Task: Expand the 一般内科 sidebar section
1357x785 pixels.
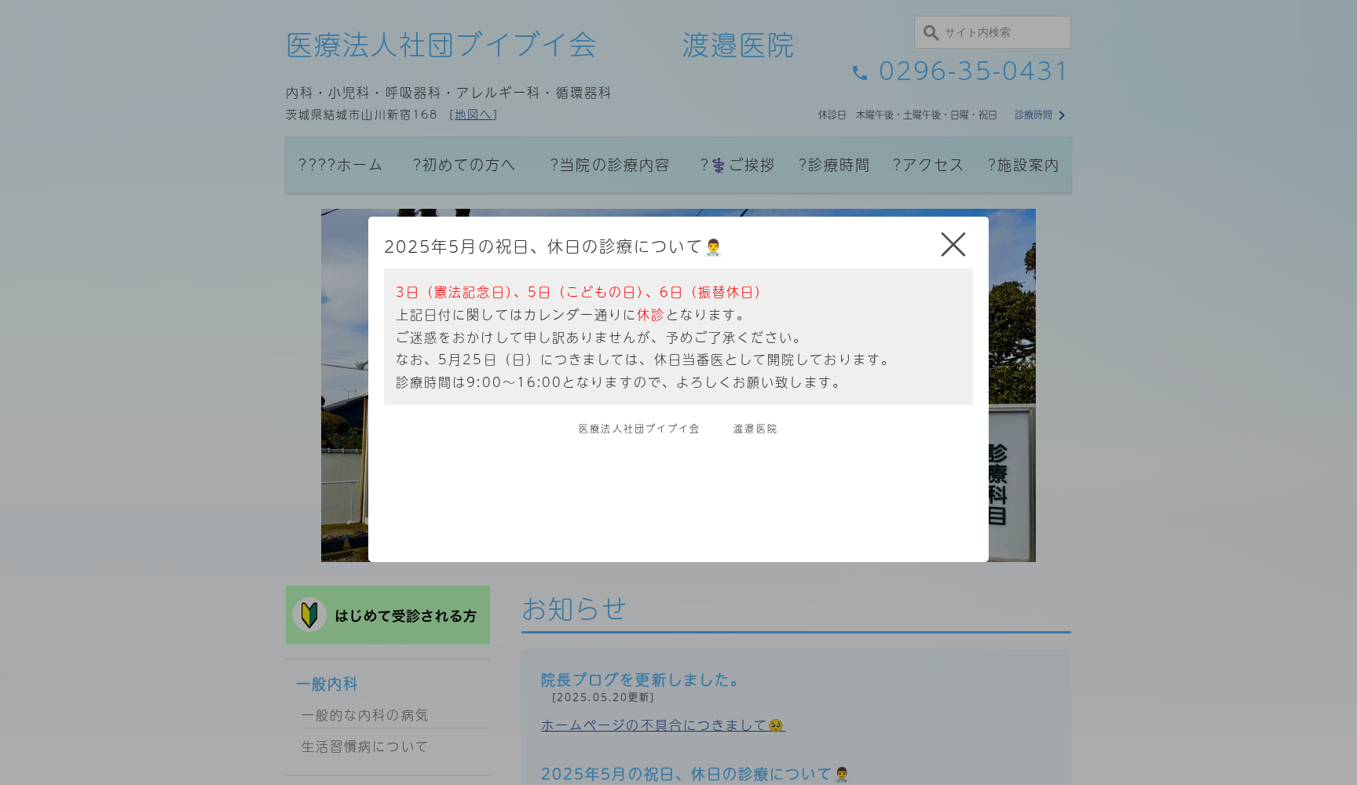Action: [x=326, y=684]
